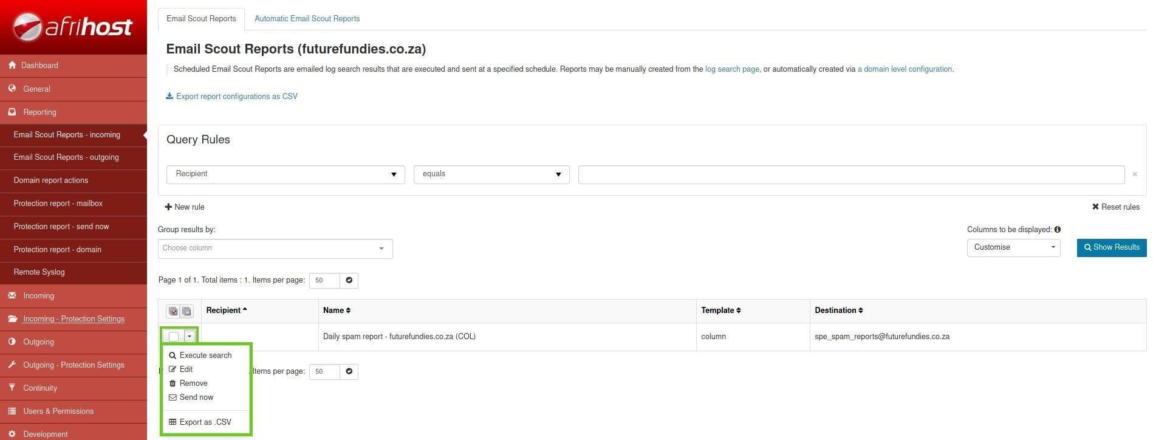1153x440 pixels.
Task: Choose Send now from the row menu
Action: coord(196,397)
